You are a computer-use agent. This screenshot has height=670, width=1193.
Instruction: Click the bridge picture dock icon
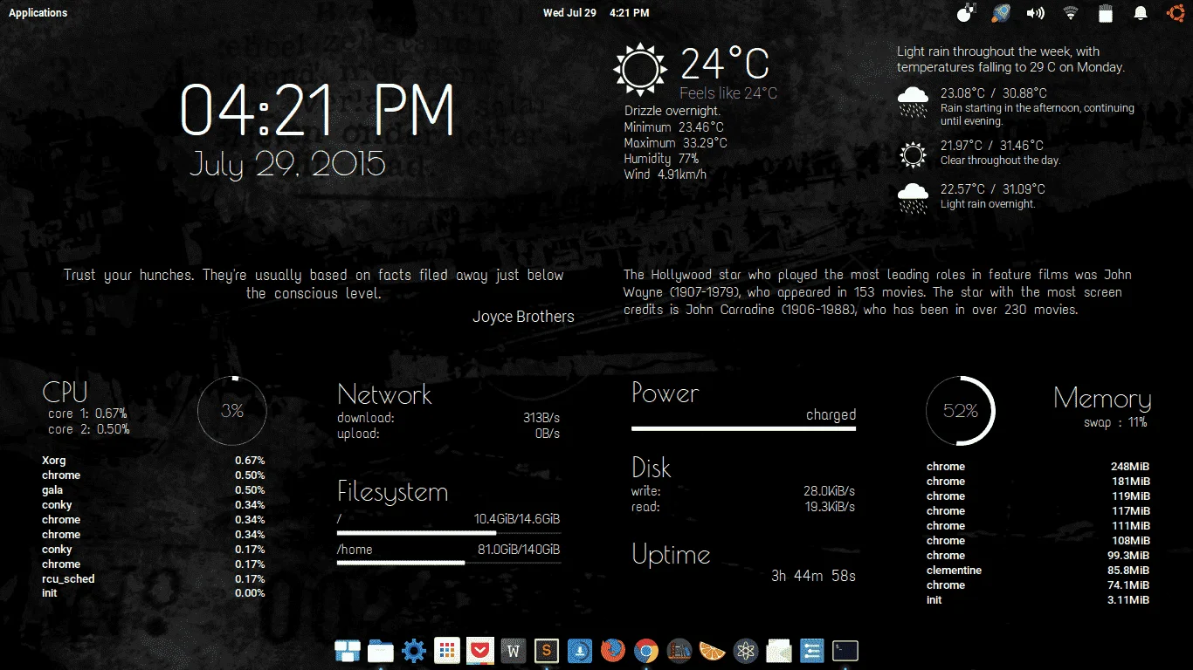tap(679, 651)
